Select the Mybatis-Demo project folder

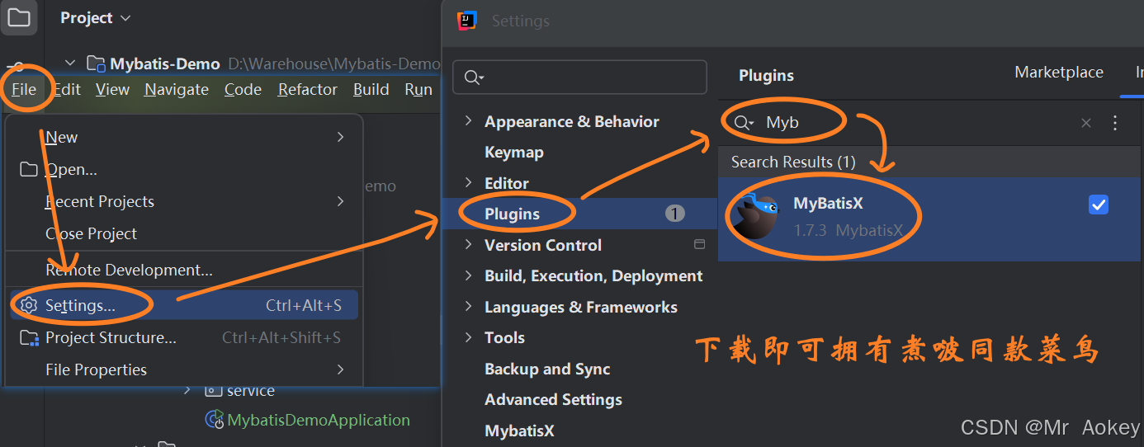point(164,64)
